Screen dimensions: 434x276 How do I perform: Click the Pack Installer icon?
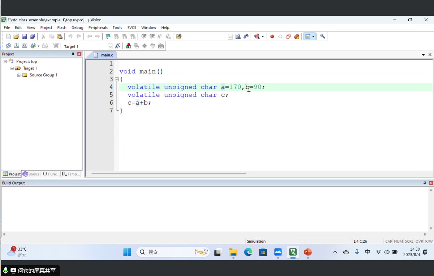click(161, 46)
